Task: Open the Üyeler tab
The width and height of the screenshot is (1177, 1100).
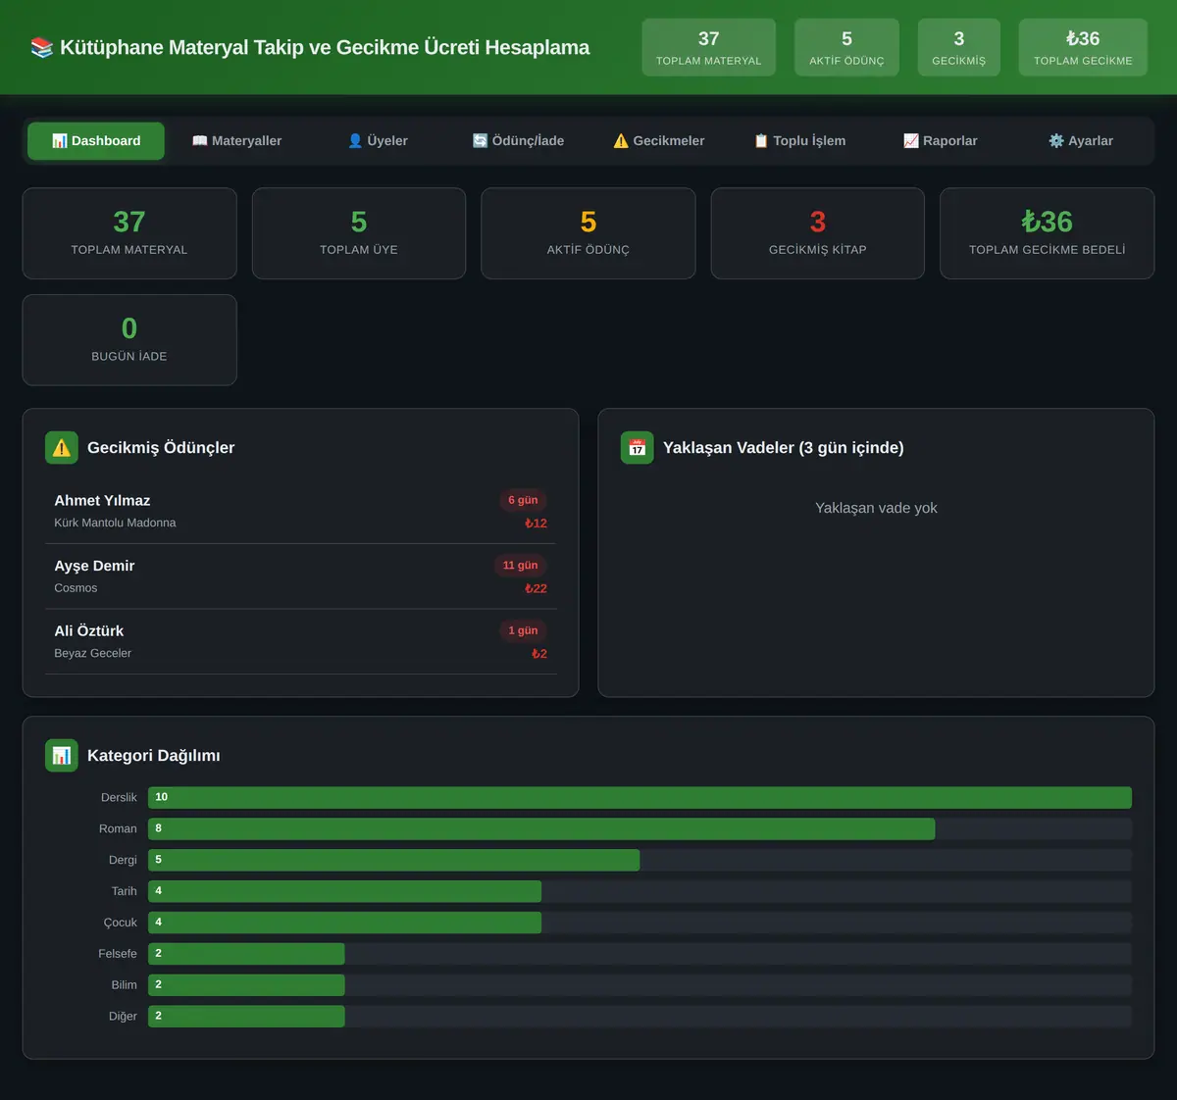Action: pyautogui.click(x=378, y=141)
